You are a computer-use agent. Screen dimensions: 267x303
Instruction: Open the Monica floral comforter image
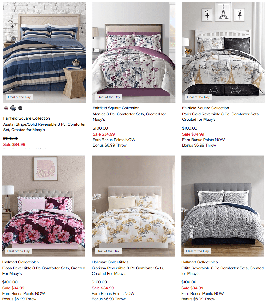134,52
